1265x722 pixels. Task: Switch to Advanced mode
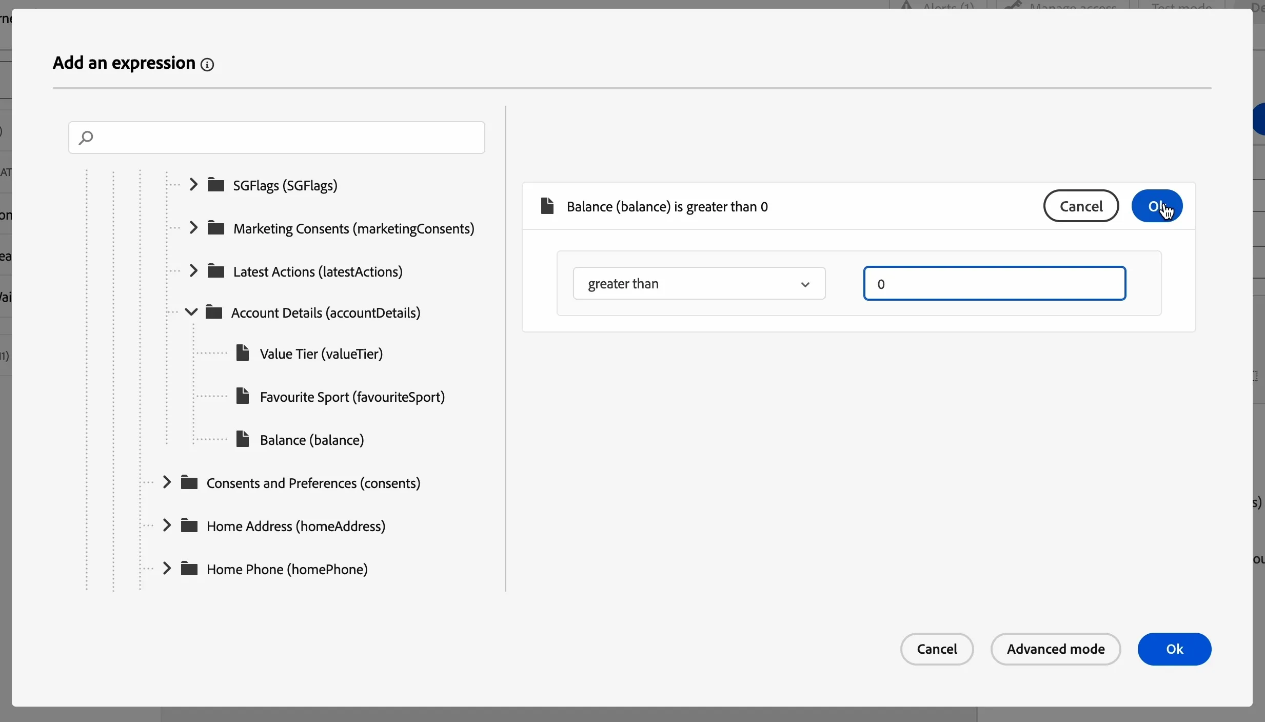point(1056,649)
